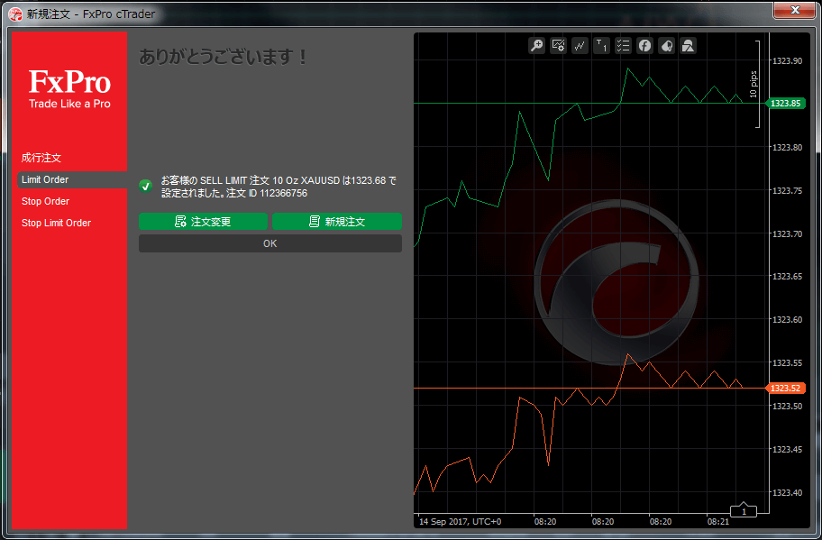Click the 1323.65 price axis label

tap(787, 276)
